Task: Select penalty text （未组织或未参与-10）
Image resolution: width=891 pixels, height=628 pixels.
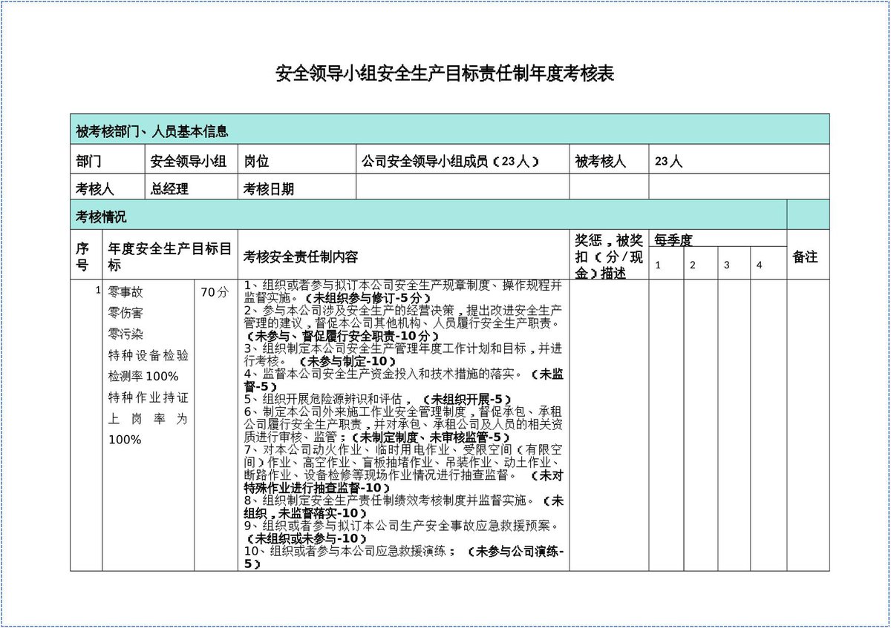Action: coord(306,538)
